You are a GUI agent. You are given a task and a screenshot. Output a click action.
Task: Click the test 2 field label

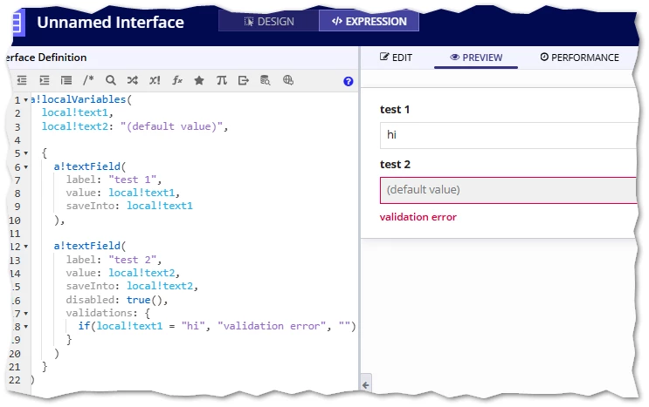click(395, 165)
